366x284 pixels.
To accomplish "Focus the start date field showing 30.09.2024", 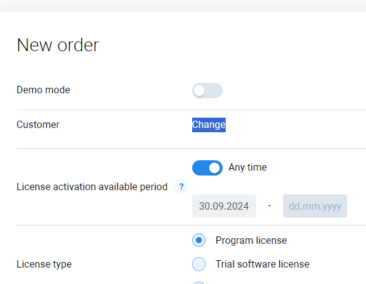I will [224, 206].
